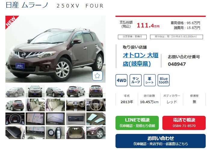Screen dimensions: 209x152
Task: Click the favorite star icon on photo
Action: (x=97, y=76)
